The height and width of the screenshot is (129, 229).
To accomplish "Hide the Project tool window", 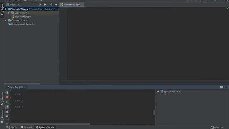I will [x=56, y=5].
